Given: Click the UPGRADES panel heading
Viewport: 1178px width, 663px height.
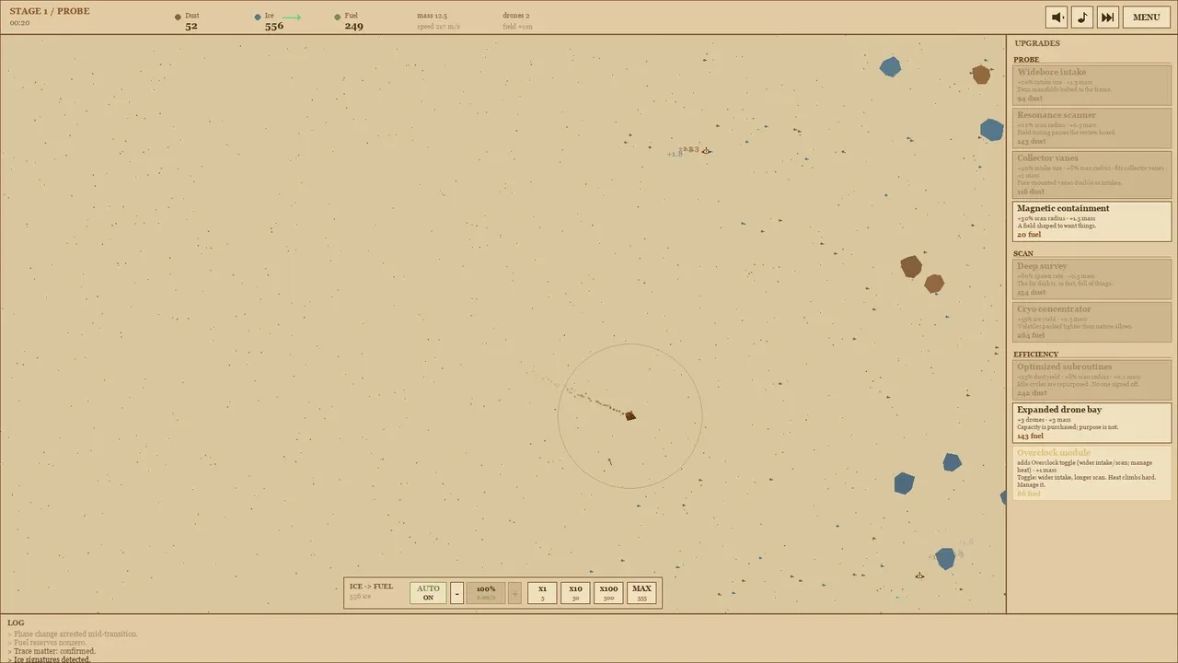Looking at the screenshot, I should point(1037,43).
